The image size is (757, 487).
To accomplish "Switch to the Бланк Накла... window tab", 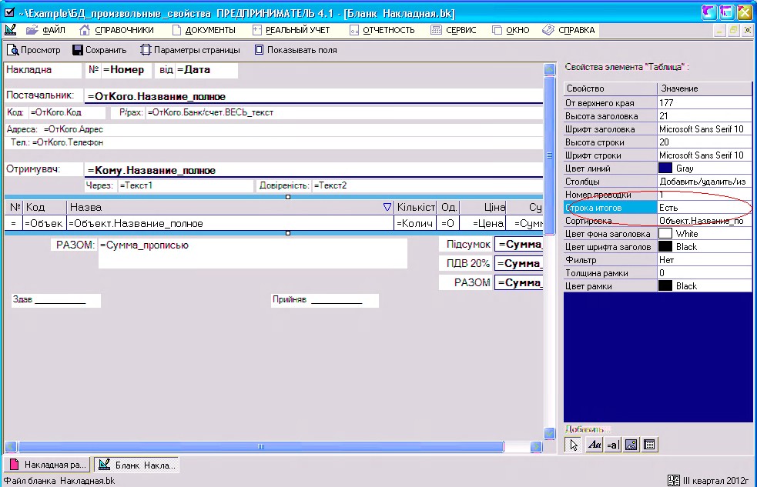I will coord(136,465).
